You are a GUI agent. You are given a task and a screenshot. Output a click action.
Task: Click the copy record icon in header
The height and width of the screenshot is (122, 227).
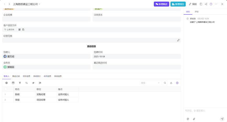(201, 4)
